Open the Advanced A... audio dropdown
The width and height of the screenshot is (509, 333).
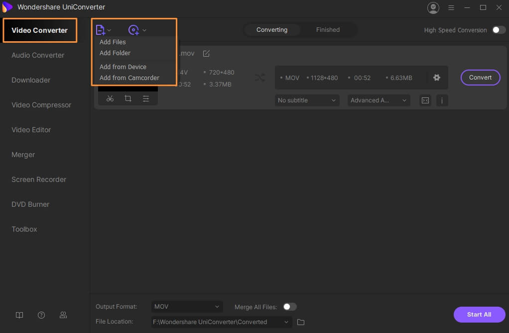(x=379, y=100)
